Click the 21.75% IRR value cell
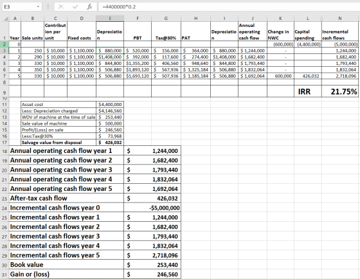 tap(340, 91)
